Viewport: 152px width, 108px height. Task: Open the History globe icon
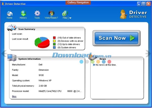click(23, 13)
